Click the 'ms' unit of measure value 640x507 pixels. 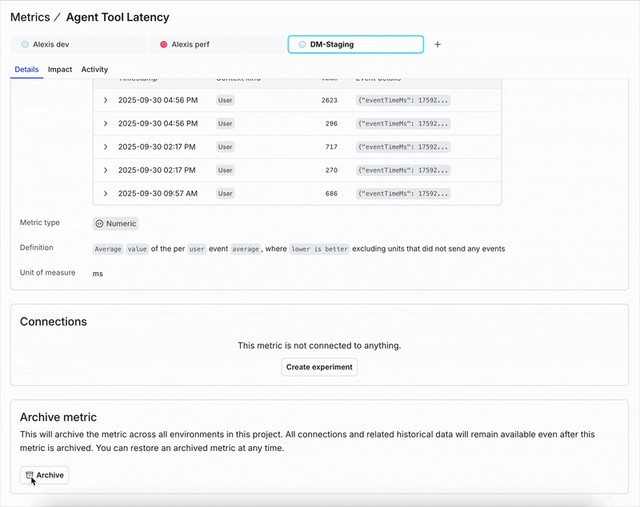tap(98, 274)
